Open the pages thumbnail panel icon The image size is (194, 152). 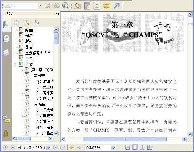click(6, 39)
